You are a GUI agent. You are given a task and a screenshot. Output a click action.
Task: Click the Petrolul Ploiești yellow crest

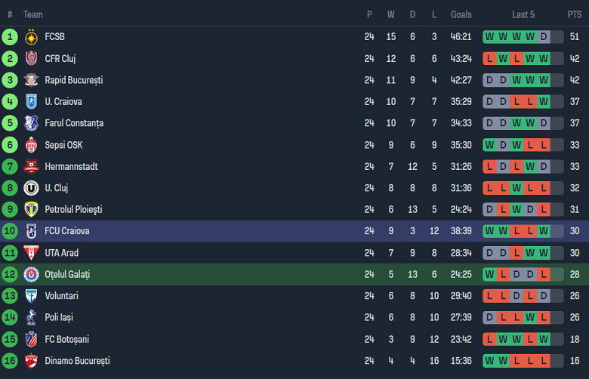[31, 209]
